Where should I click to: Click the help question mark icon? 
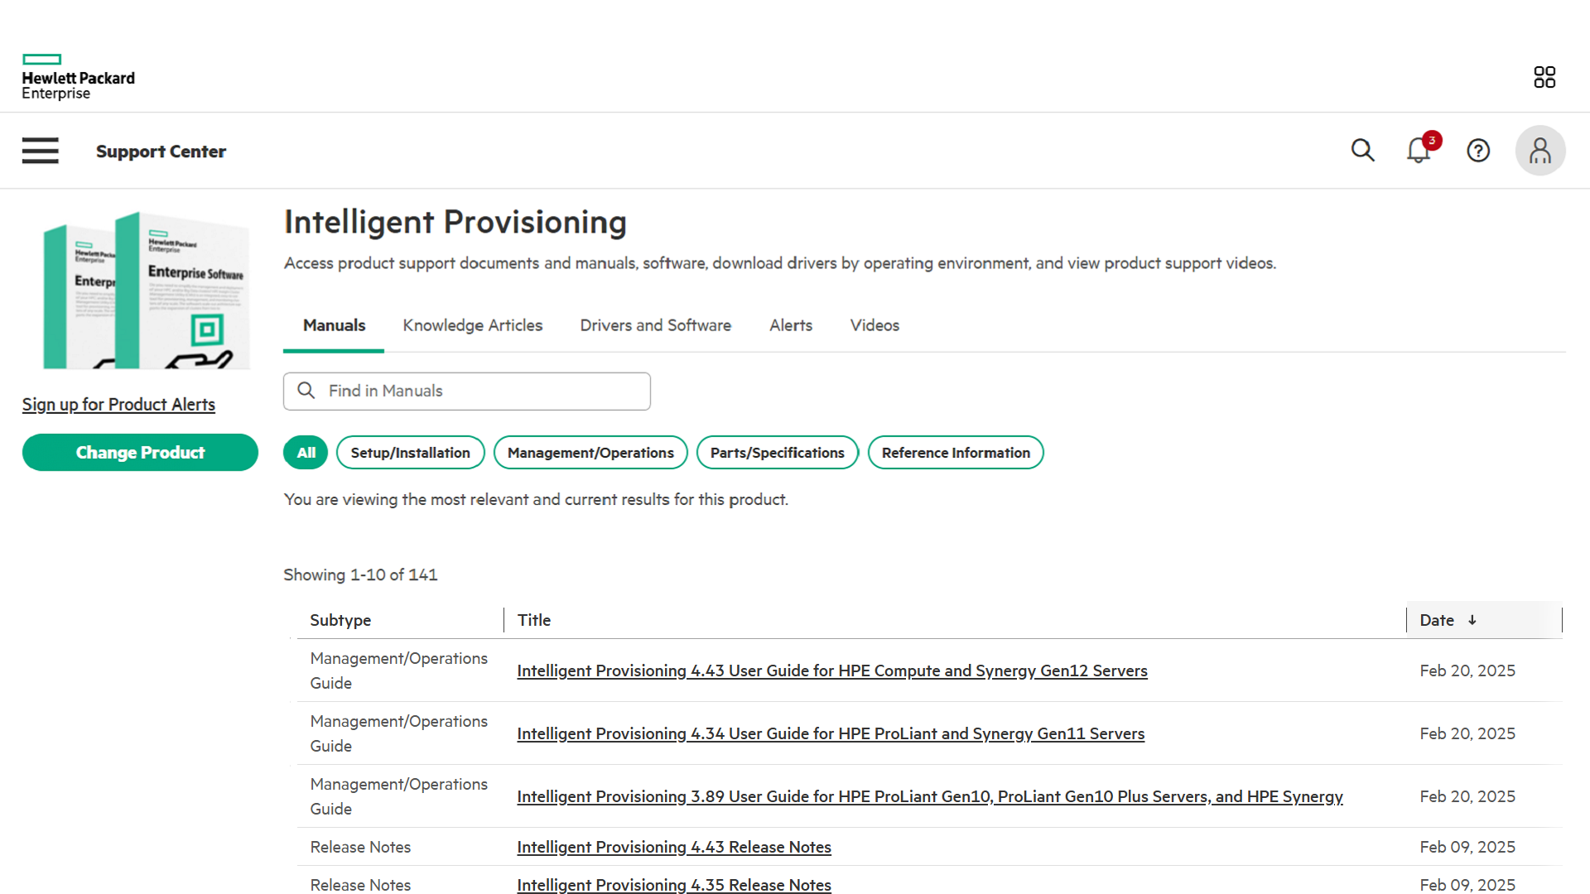tap(1478, 151)
